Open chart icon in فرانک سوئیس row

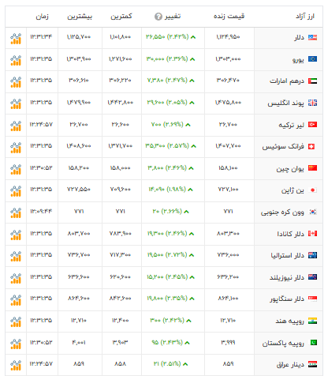point(16,148)
